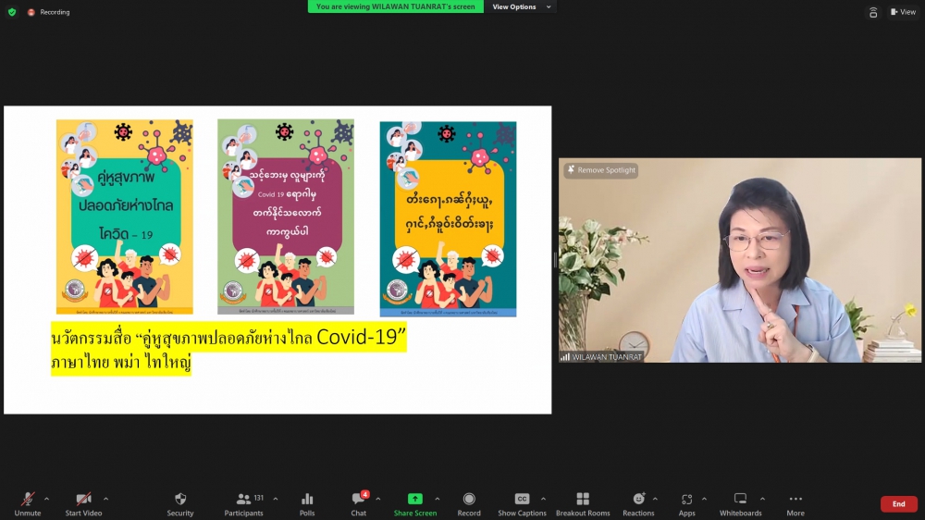The image size is (925, 520).
Task: Click the red End button
Action: [x=898, y=504]
